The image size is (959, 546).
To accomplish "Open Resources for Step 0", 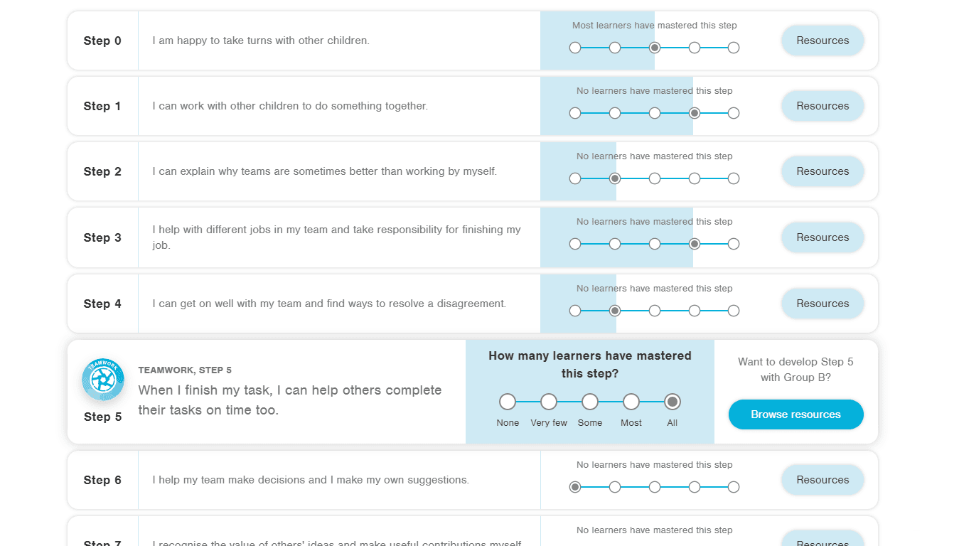I will [823, 41].
